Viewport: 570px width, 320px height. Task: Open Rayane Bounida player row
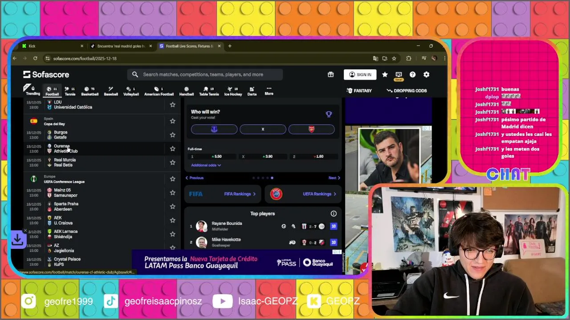click(x=263, y=226)
